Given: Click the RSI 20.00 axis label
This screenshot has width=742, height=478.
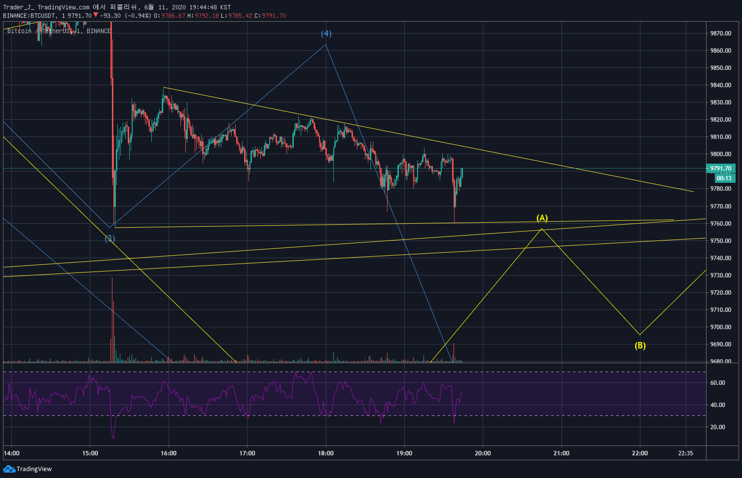Looking at the screenshot, I should pyautogui.click(x=717, y=427).
